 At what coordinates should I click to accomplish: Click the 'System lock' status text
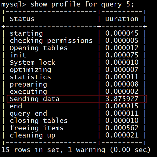[x=32, y=63]
